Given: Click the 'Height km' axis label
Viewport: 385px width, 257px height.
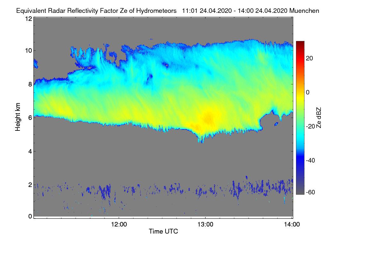Looking at the screenshot, I should [x=18, y=117].
